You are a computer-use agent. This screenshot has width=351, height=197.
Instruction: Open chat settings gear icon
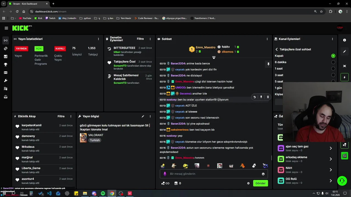[x=248, y=183]
